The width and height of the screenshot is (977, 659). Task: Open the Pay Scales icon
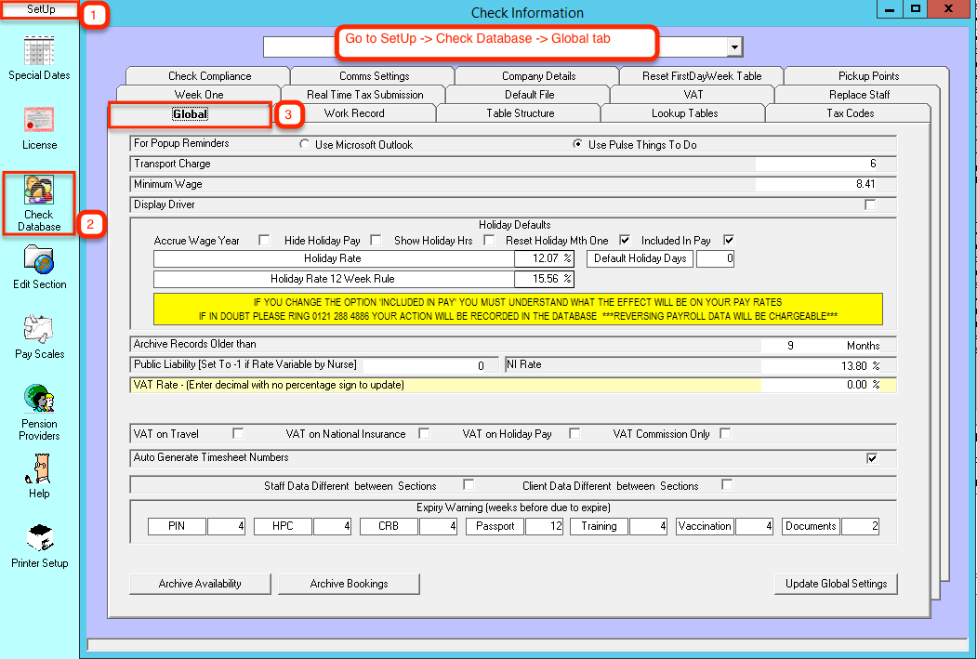pyautogui.click(x=39, y=329)
